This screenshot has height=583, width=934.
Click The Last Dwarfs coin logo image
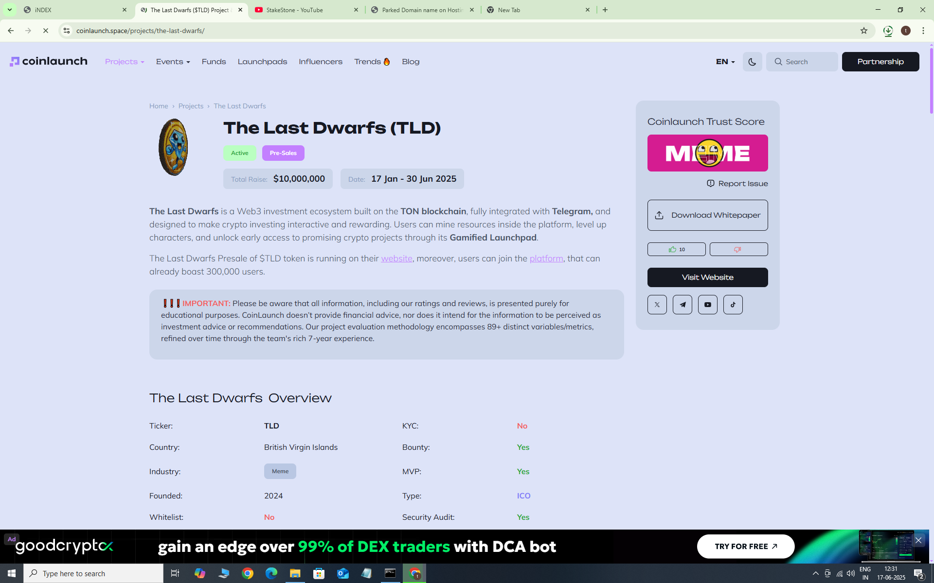pyautogui.click(x=173, y=147)
